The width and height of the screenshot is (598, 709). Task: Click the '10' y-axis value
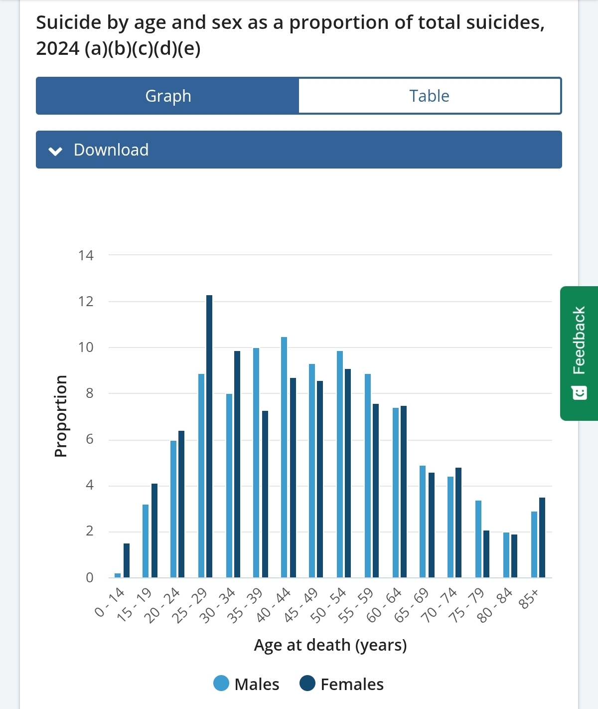86,347
